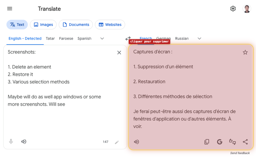Image resolution: width=256 pixels, height=160 pixels.
Task: Start voice input with microphone icon
Action: point(11,142)
